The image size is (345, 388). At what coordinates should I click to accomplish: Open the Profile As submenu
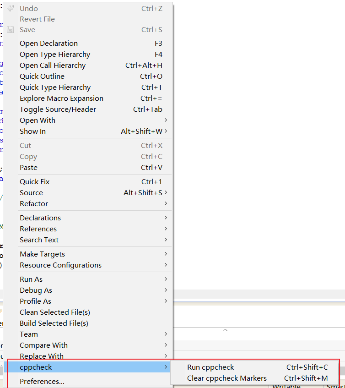(x=88, y=301)
